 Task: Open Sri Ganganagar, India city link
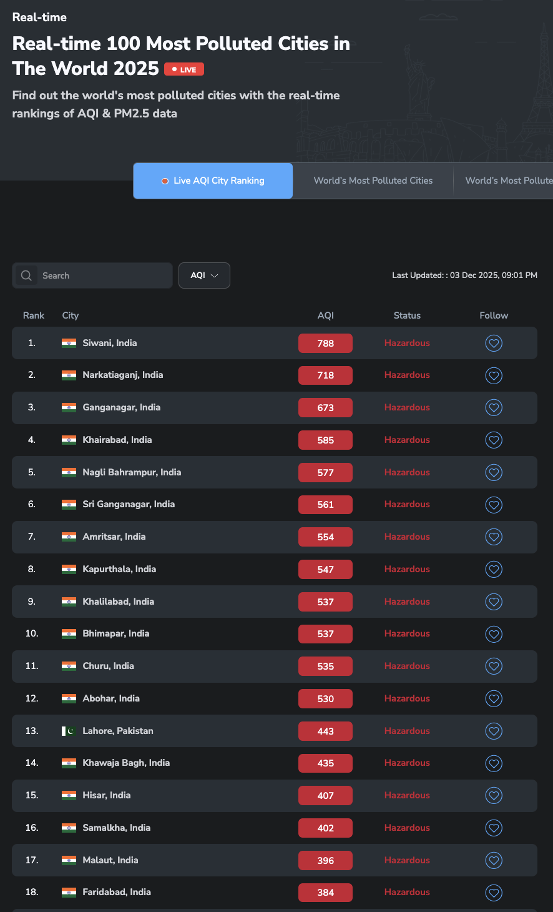click(x=129, y=504)
